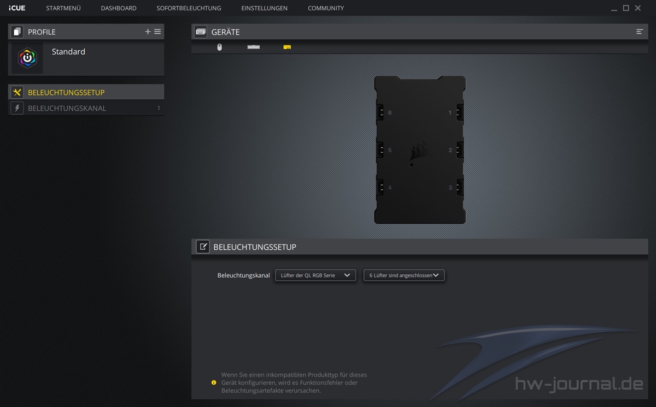This screenshot has width=656, height=407.
Task: Click fan port 6 on controller
Action: pyautogui.click(x=380, y=112)
